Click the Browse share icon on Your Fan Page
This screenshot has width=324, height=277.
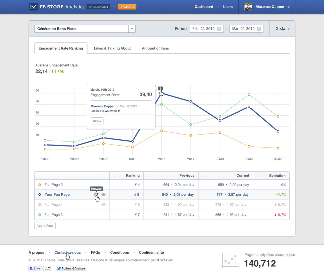[96, 194]
